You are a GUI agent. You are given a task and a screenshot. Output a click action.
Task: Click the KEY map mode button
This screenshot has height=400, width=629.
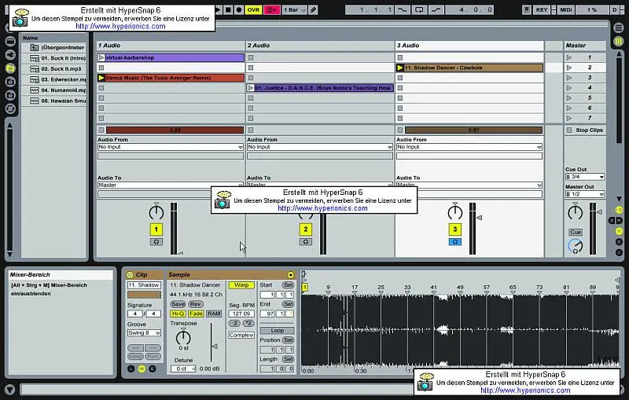(542, 9)
